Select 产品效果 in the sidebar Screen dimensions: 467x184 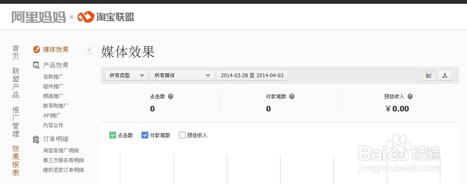click(56, 65)
